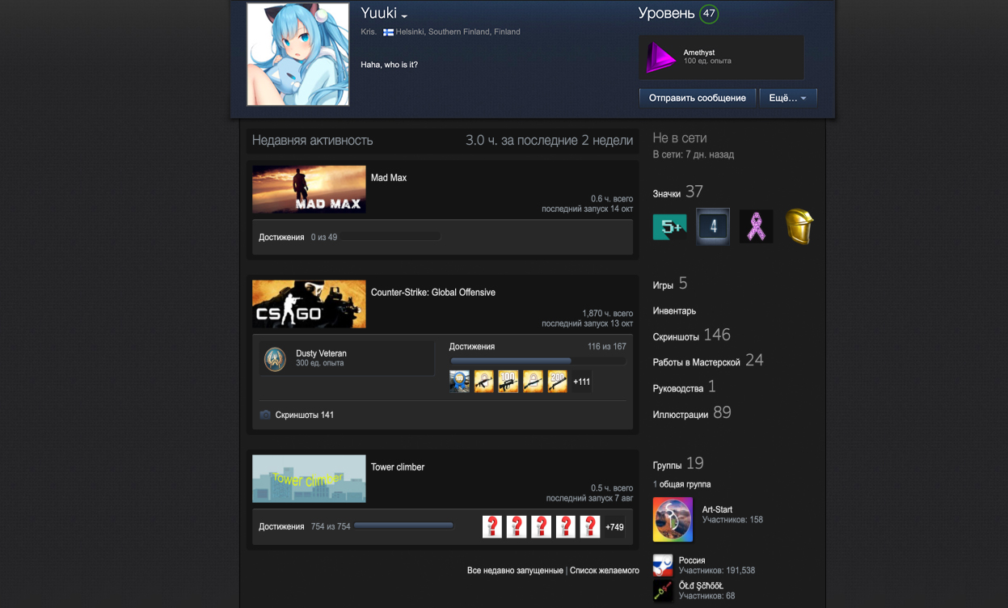This screenshot has height=608, width=1008.
Task: Open the Скриншоты 146 link
Action: [692, 336]
